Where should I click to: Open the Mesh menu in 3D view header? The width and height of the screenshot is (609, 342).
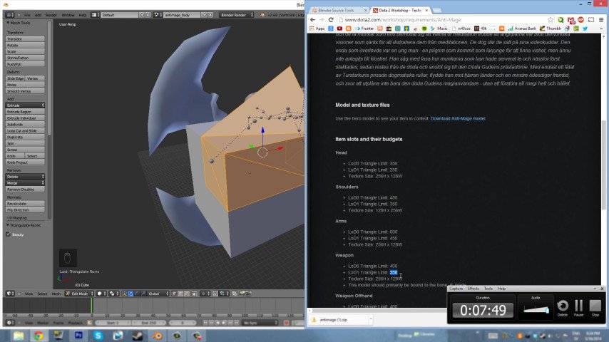(x=56, y=294)
